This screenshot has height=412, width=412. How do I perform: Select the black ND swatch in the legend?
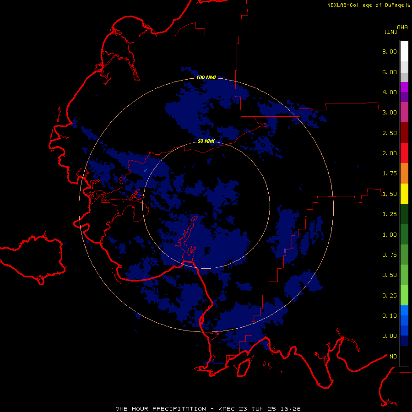404,356
